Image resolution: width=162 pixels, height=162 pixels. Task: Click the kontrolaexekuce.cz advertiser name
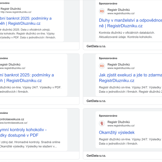pos(12,119)
